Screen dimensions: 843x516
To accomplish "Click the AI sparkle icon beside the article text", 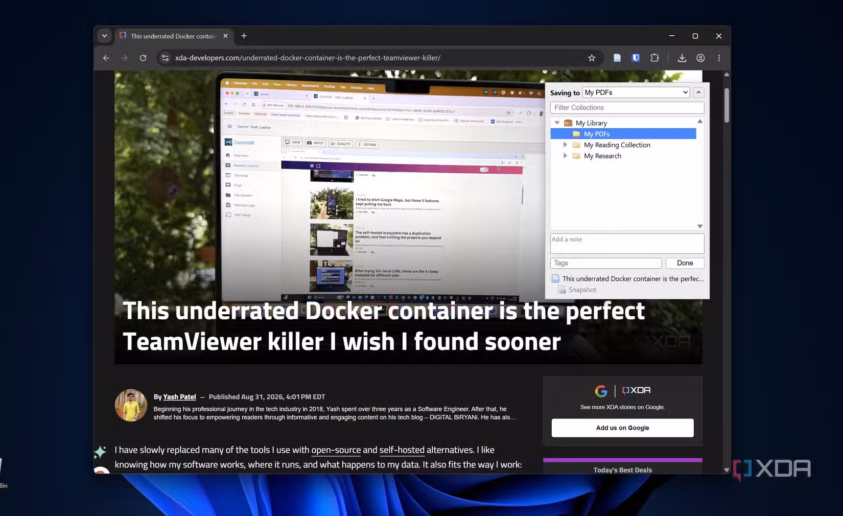I will click(100, 452).
